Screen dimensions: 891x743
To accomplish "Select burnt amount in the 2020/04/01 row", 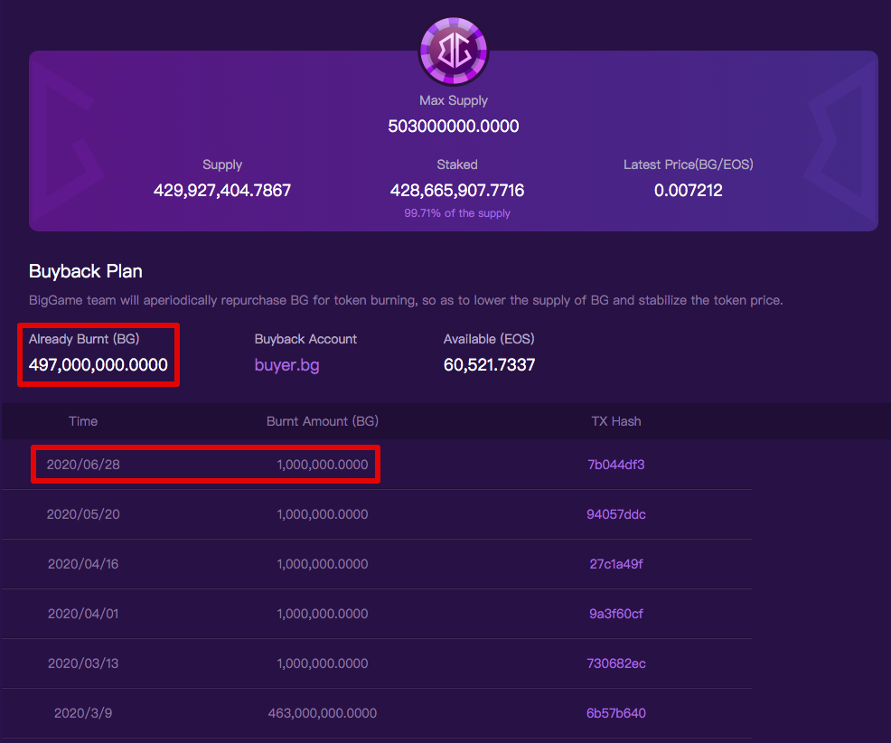I will (323, 614).
